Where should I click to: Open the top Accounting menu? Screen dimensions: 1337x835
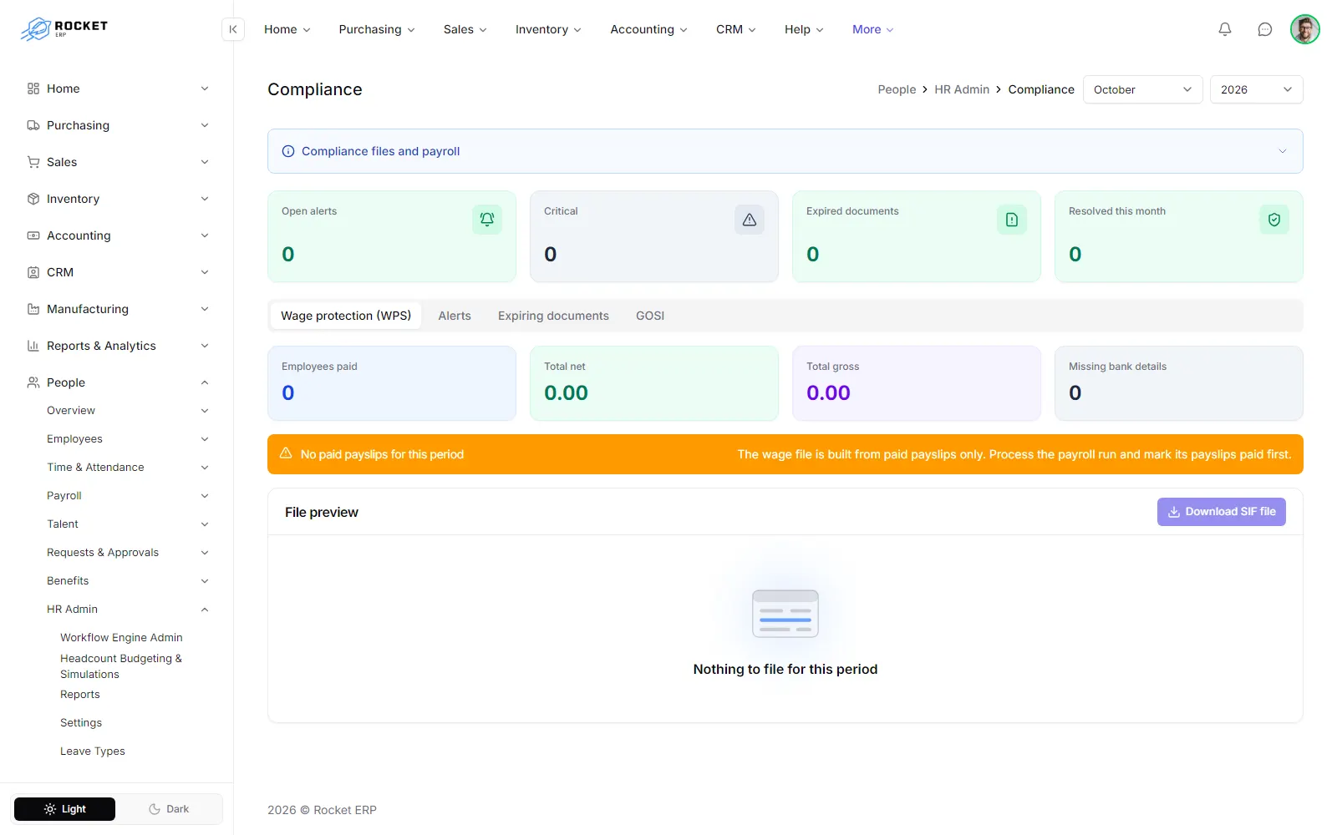pos(648,29)
